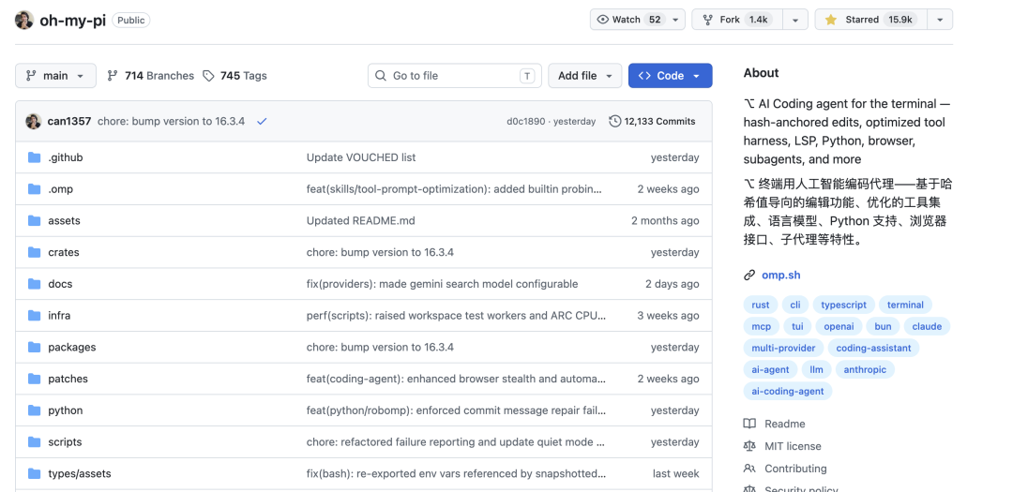
Task: Click the folder icon for .omp
Action: (x=35, y=189)
